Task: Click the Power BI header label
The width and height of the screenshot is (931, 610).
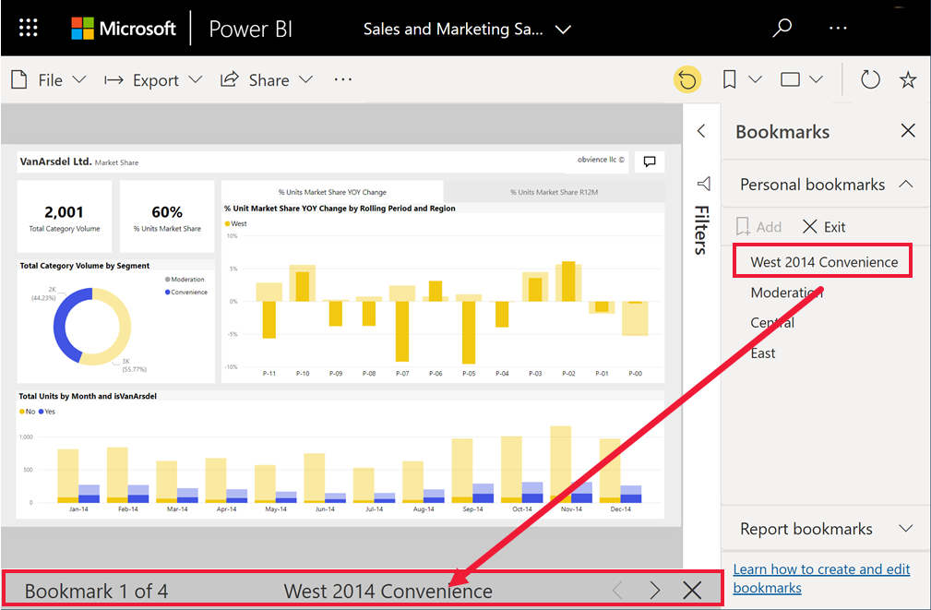Action: (250, 29)
